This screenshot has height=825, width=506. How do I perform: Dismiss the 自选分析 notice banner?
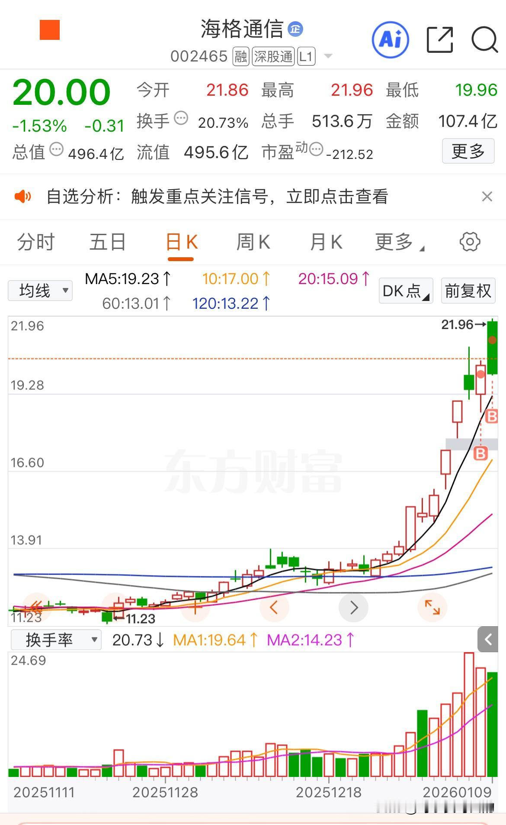point(487,197)
